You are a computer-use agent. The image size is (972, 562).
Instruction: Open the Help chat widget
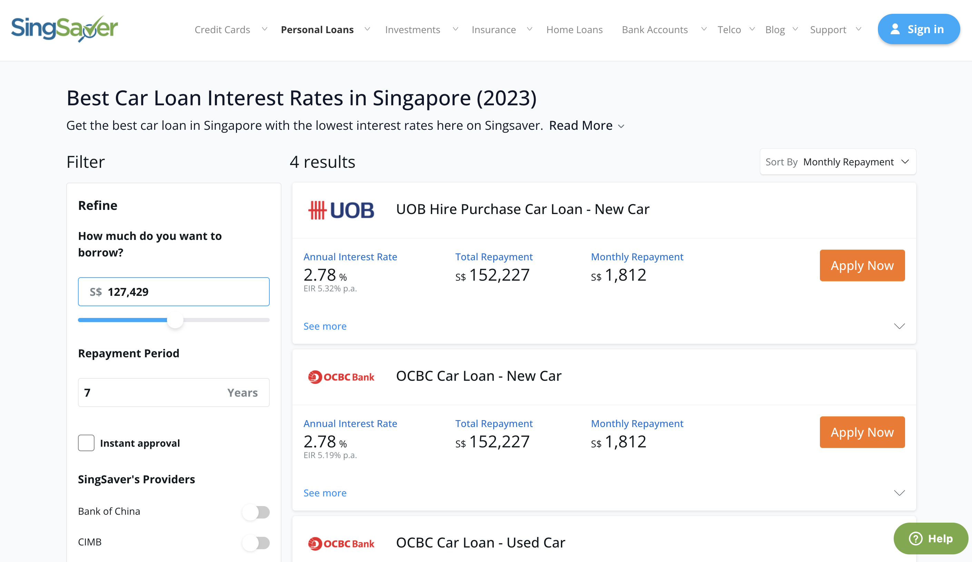click(931, 538)
